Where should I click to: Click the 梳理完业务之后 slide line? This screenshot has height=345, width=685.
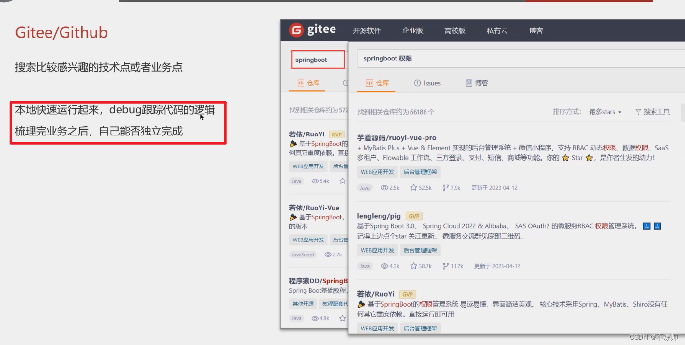[x=99, y=131]
